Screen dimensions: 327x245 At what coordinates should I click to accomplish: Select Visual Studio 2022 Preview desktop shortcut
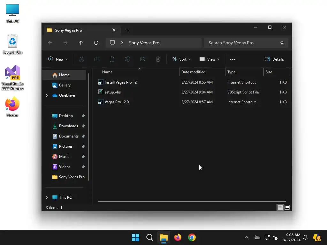point(12,78)
